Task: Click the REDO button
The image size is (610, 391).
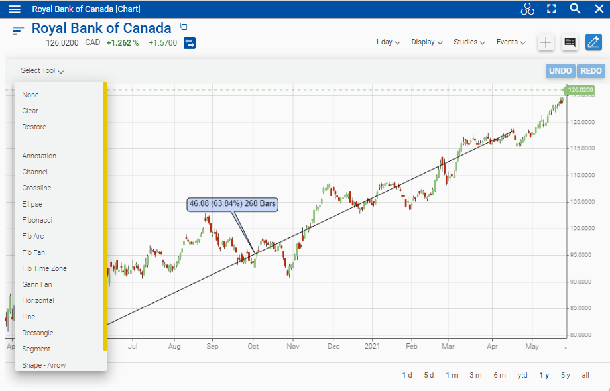Action: [591, 71]
